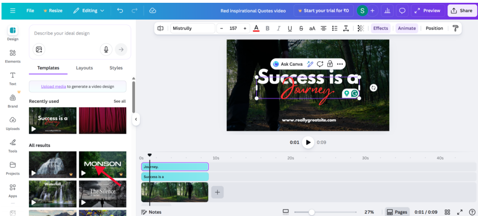478x216 pixels.
Task: Open the Text sidebar panel
Action: tap(13, 78)
